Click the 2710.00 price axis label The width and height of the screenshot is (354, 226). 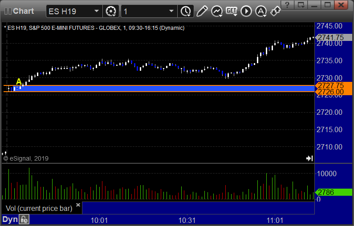tap(330, 147)
